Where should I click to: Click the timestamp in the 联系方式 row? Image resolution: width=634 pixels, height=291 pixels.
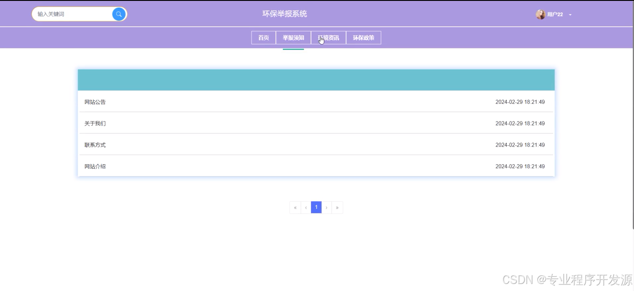click(x=520, y=145)
